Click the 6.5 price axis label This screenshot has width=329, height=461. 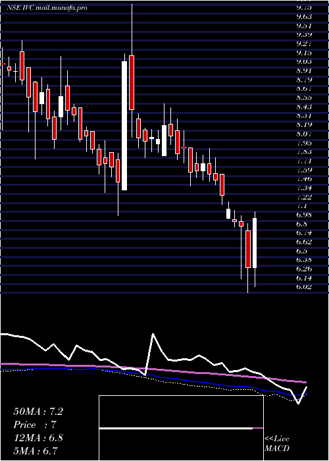(x=301, y=251)
